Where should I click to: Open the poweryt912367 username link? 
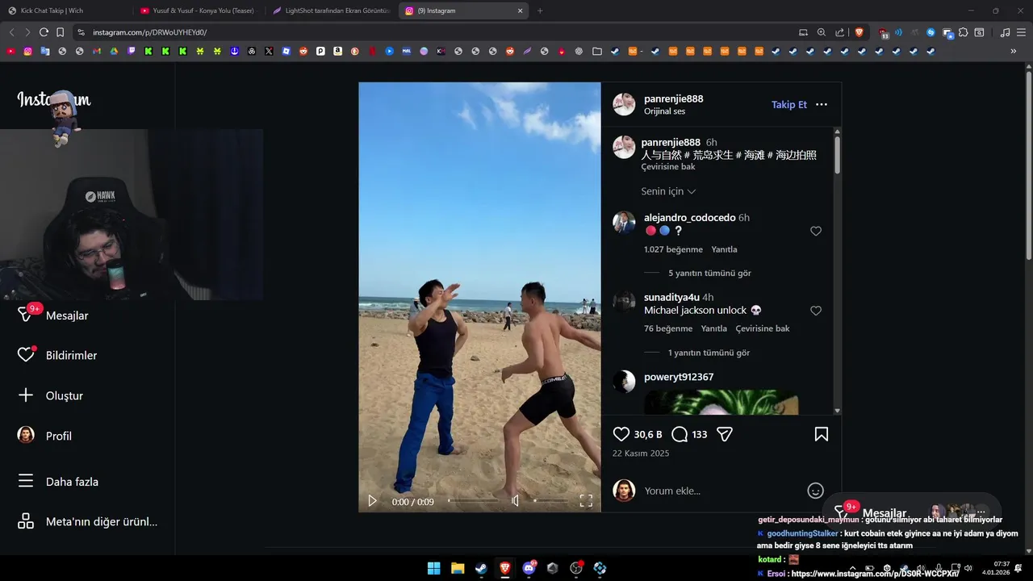(x=679, y=377)
